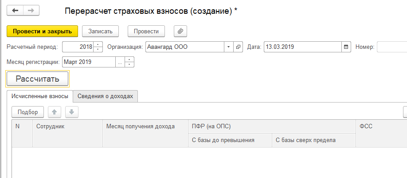Go forward with the right arrow

(x=31, y=10)
